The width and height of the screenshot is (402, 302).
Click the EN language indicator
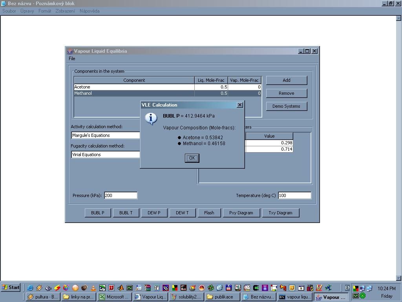pyautogui.click(x=347, y=287)
